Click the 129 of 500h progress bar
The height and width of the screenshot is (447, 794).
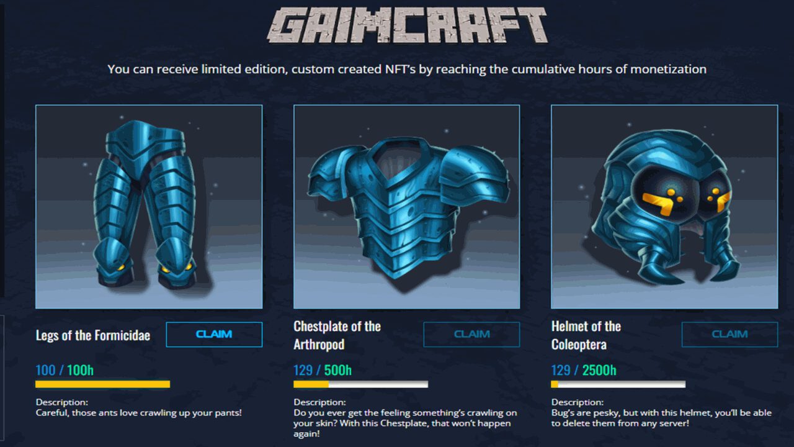coord(360,384)
